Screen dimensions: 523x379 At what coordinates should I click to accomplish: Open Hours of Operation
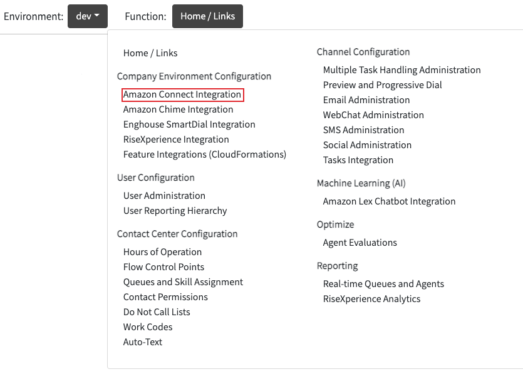point(162,252)
